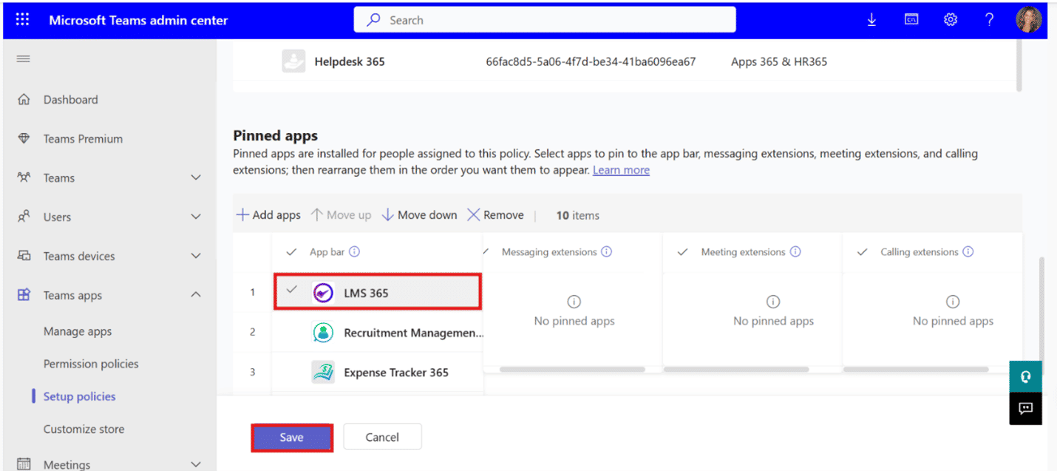
Task: Expand the Teams navigation section
Action: (196, 177)
